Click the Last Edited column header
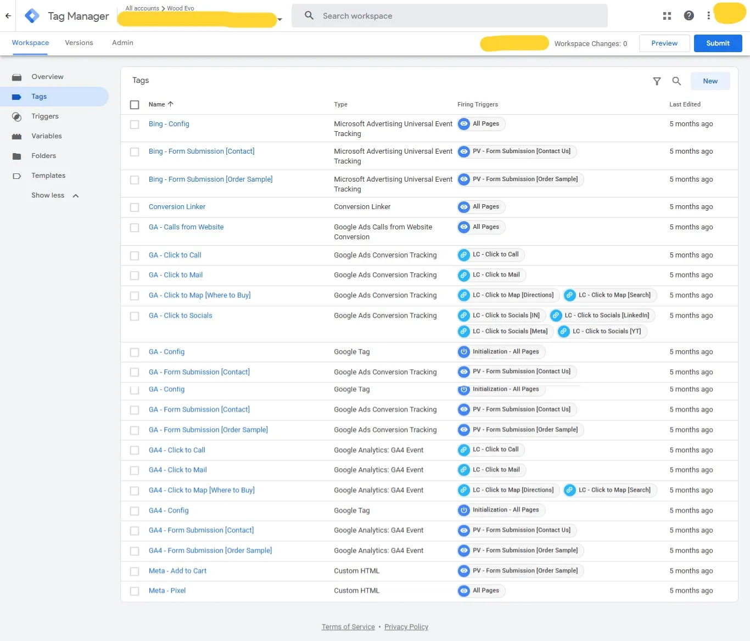750x641 pixels. pyautogui.click(x=685, y=104)
